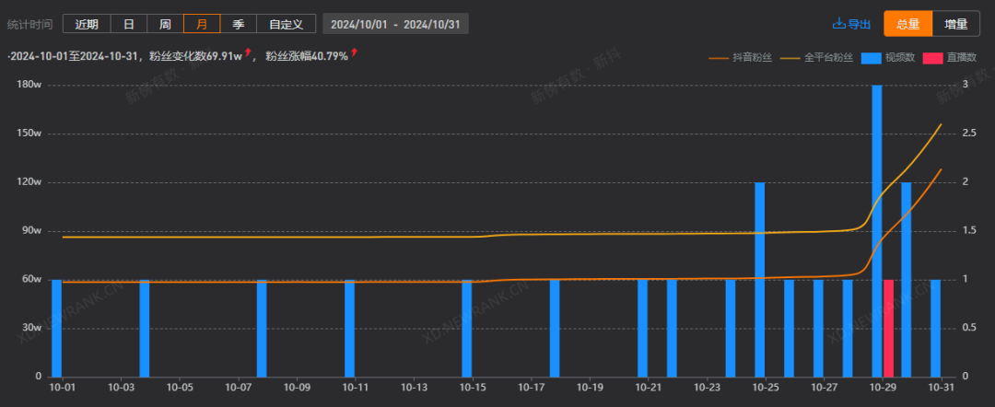Switch to 总量 view
This screenshot has height=407, width=995.
click(907, 24)
